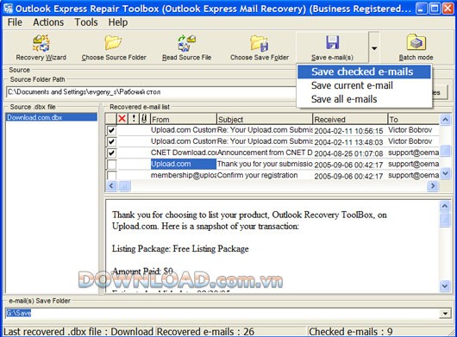The width and height of the screenshot is (457, 337).
Task: Click the Choose Save Folder icon
Action: coord(260,43)
